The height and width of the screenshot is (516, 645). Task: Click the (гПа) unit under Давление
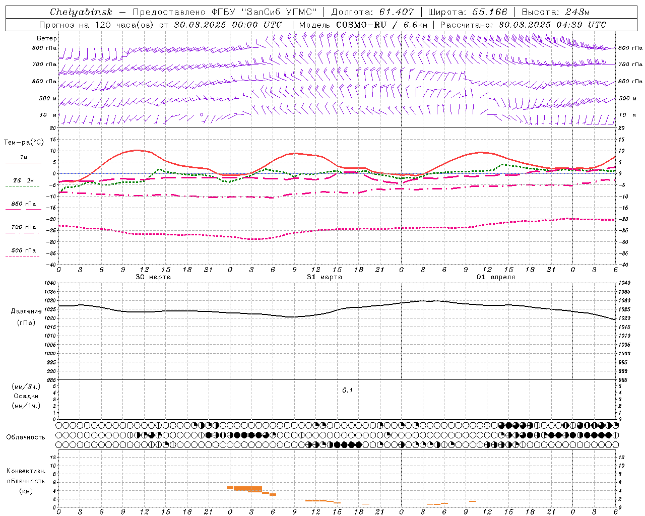coord(26,323)
